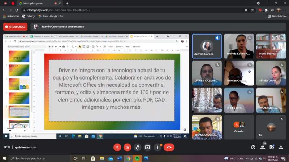Click 'Escribe aquí para buscar' taskbar search

point(40,158)
